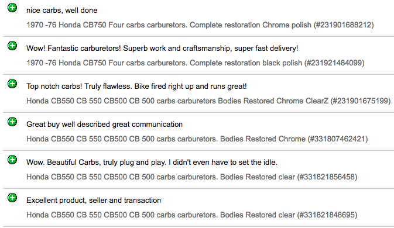394x228 pixels.
Task: Click the comment 'Top notch carbs! Truly flawless'
Action: pos(136,87)
